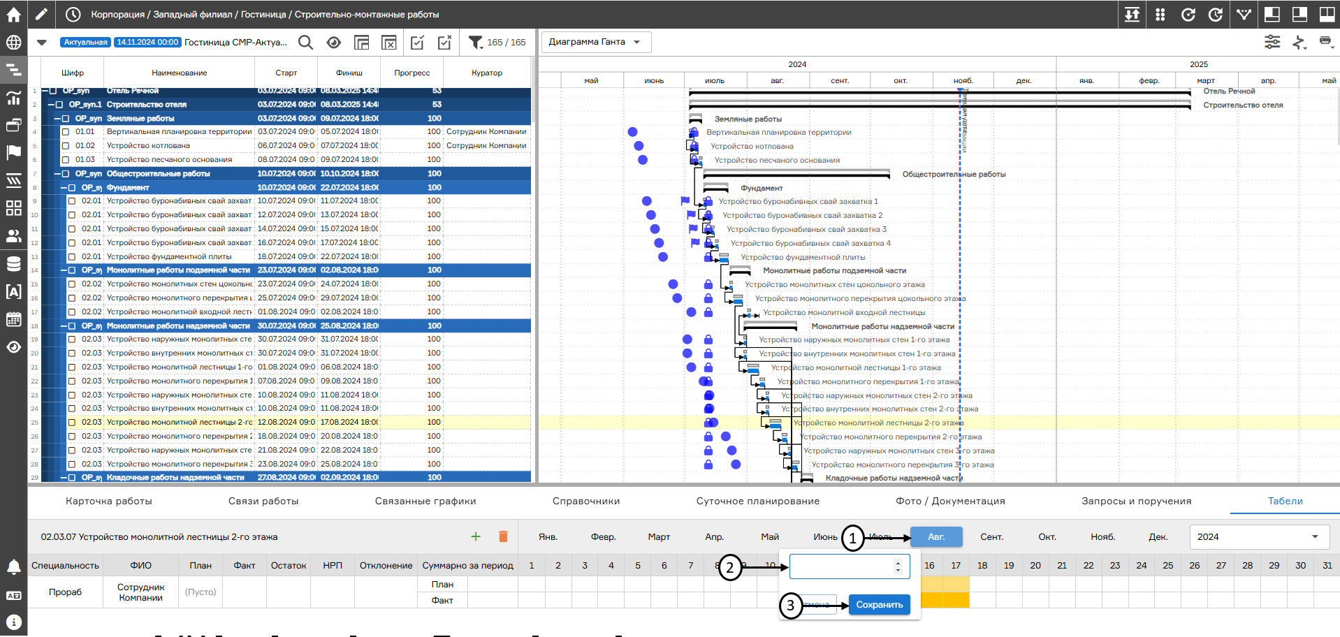Tick checkbox for Устройство песчаного основания

(x=66, y=160)
